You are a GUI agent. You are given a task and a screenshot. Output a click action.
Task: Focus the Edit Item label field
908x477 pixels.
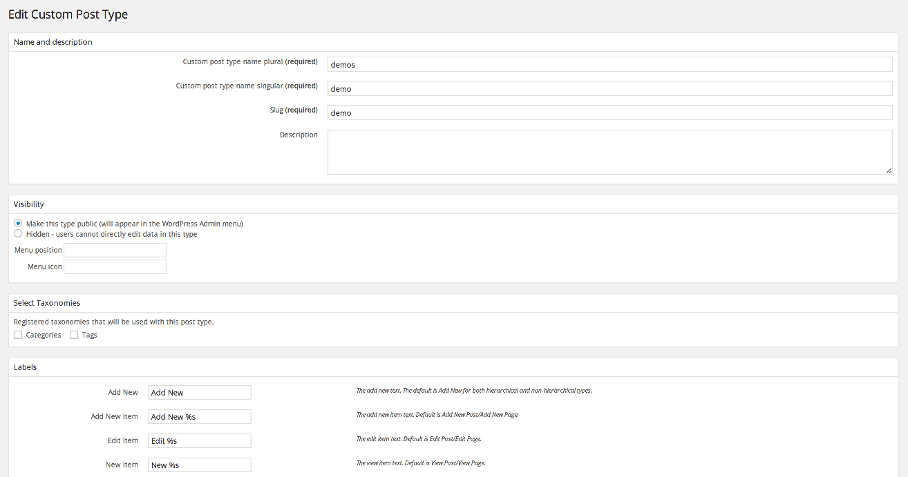click(x=199, y=440)
